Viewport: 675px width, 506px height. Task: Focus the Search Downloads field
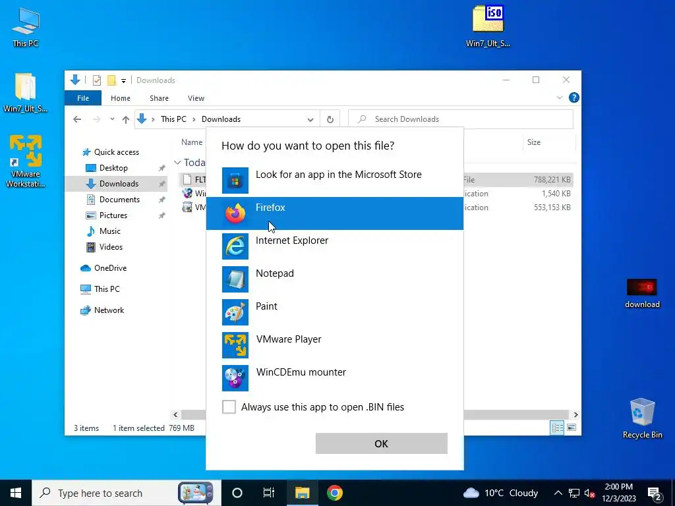[461, 119]
